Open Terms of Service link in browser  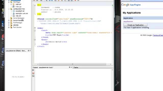158,35
